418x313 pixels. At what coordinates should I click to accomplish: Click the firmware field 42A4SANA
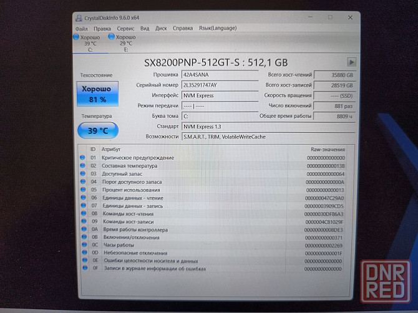click(x=220, y=75)
